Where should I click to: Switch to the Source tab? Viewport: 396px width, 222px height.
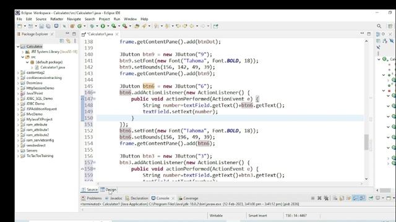90,189
